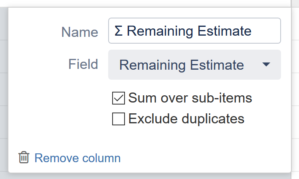Click the "Name" label
Image resolution: width=299 pixels, height=179 pixels.
coord(79,32)
